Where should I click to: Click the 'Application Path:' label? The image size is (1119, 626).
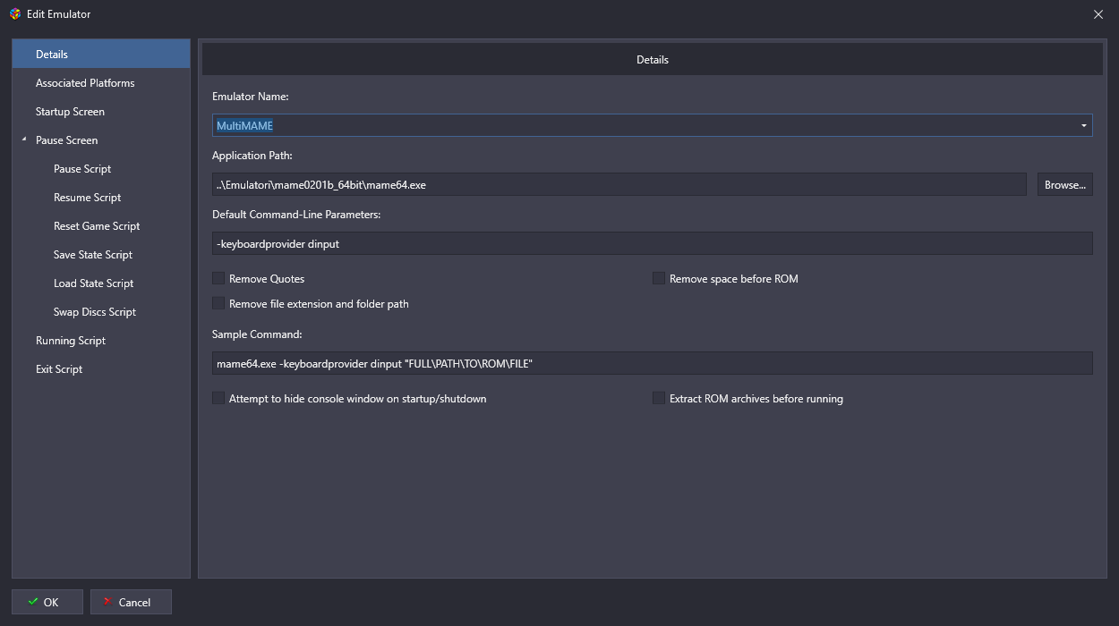(252, 155)
